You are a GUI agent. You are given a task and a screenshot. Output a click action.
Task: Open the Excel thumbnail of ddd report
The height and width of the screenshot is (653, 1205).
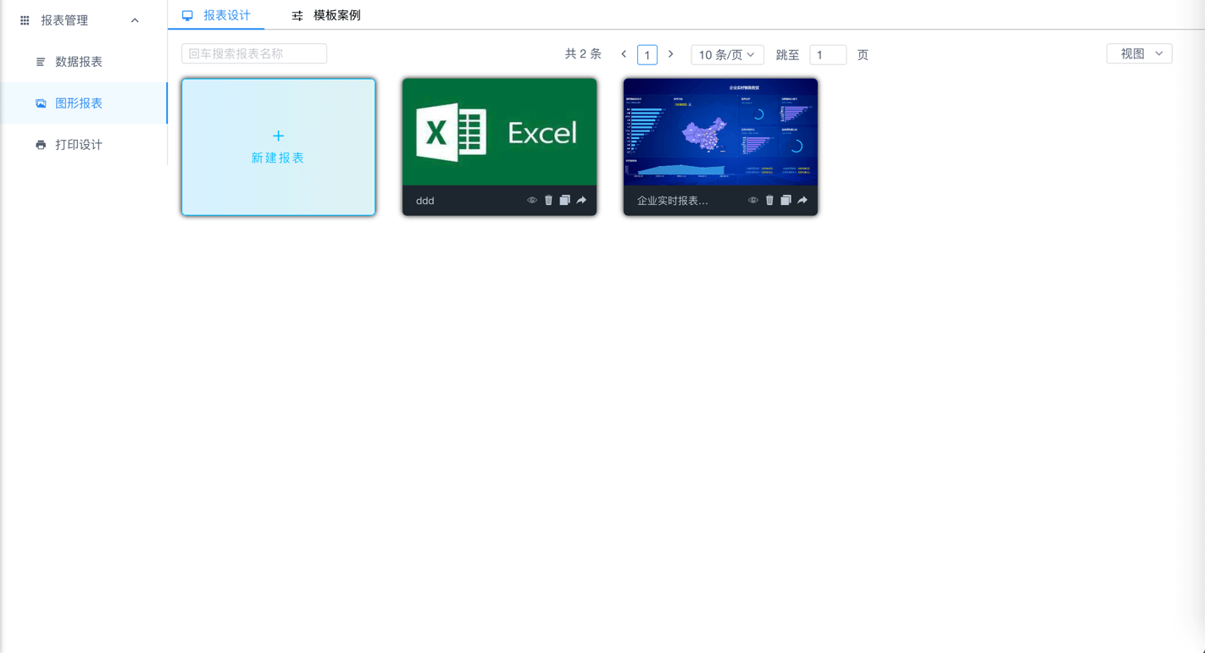click(500, 132)
